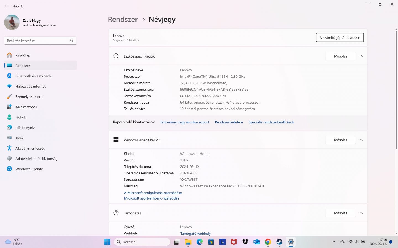Click the magnifier icon in Beállítás keresése
This screenshot has width=398, height=248.
click(72, 41)
